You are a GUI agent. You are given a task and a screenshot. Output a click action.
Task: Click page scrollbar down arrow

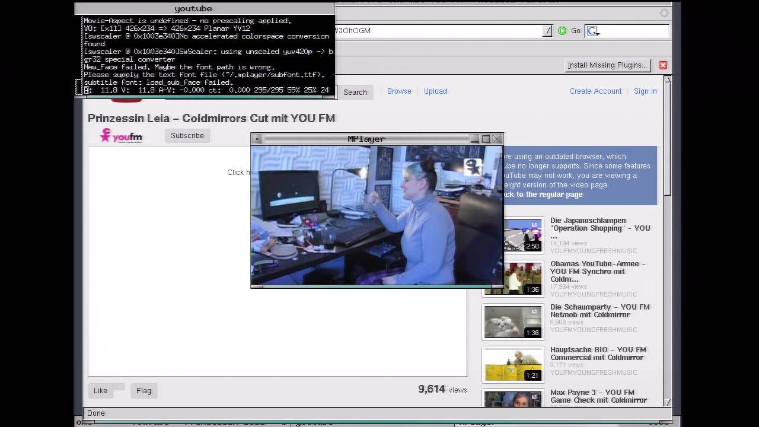(x=668, y=403)
